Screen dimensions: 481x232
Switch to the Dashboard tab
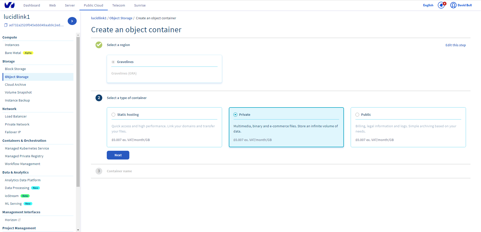(32, 5)
